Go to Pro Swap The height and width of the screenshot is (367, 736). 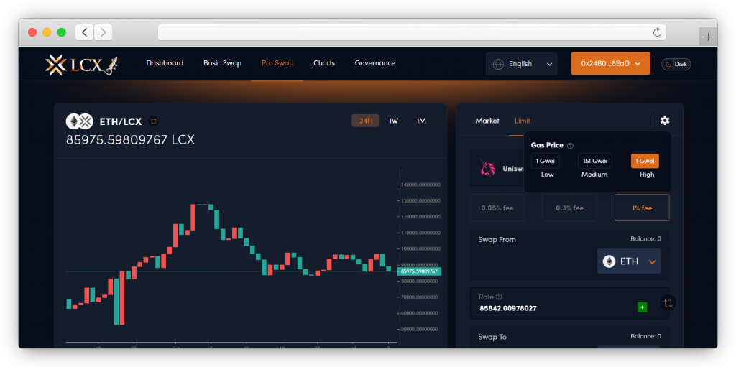coord(277,63)
